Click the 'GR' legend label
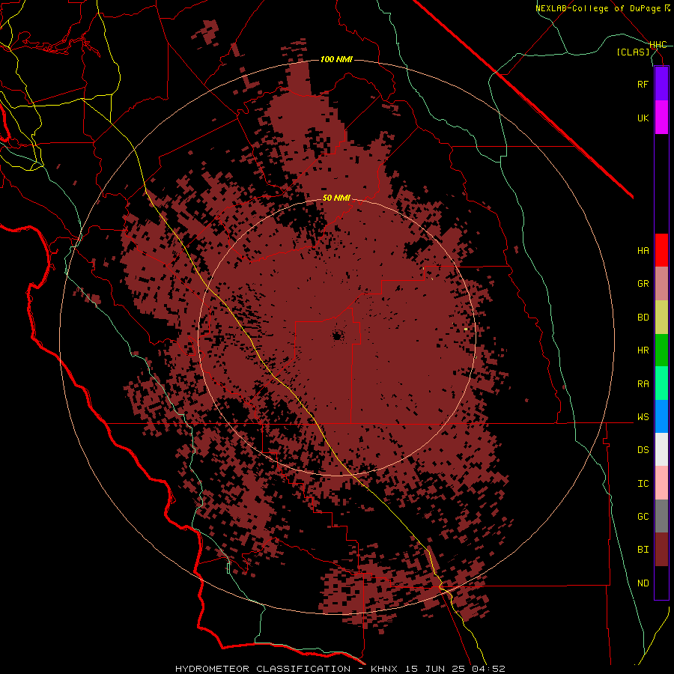Viewport: 674px width, 674px height. pyautogui.click(x=643, y=284)
